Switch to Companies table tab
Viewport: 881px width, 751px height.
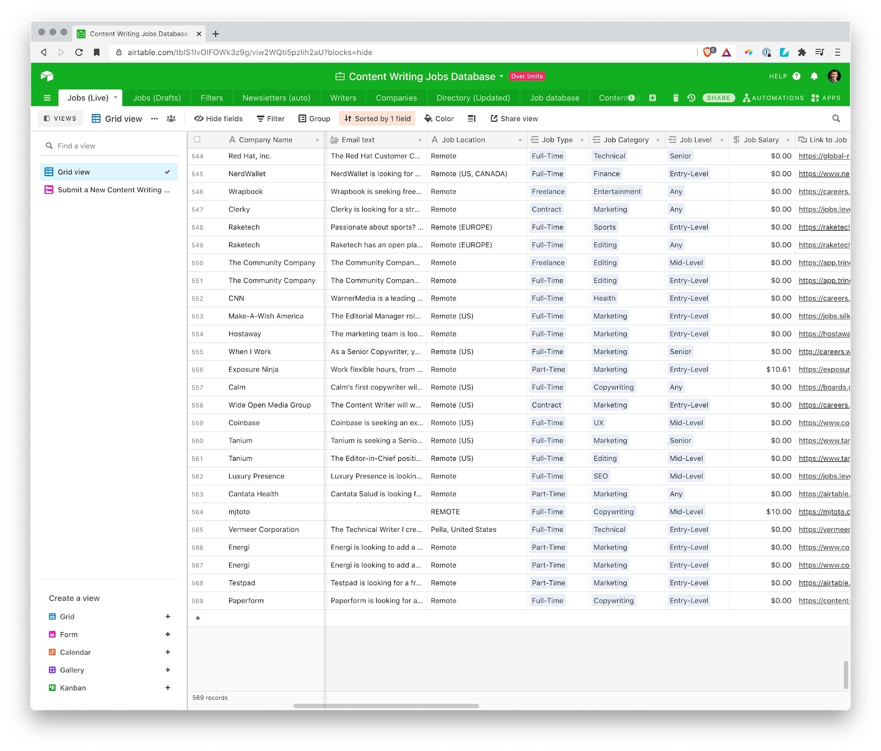coord(396,98)
